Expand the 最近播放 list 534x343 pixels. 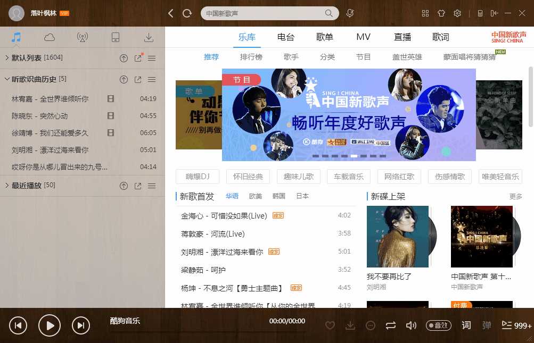(x=7, y=186)
